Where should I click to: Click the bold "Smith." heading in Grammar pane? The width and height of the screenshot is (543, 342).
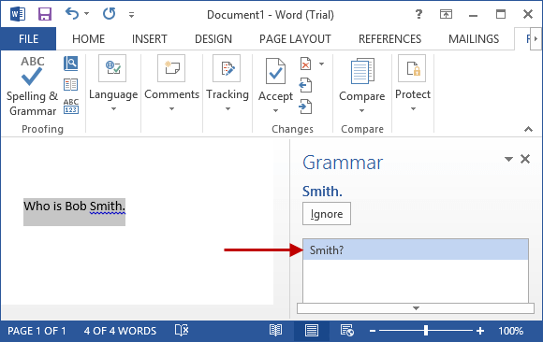click(322, 192)
